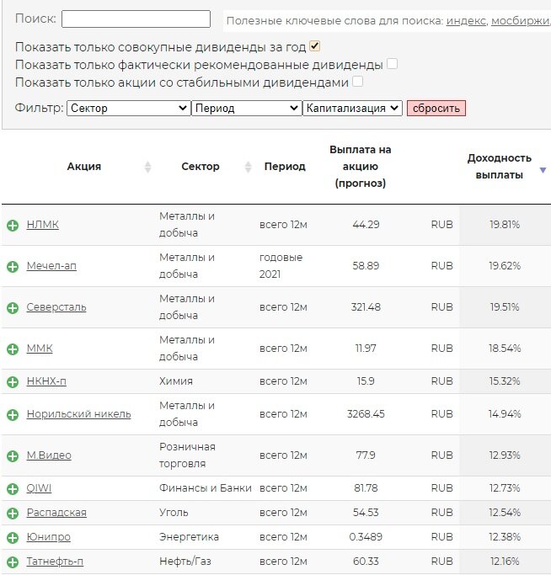The image size is (551, 575).
Task: Sort table by Акция column arrows
Action: click(147, 167)
